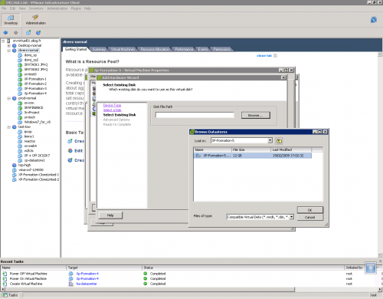Go back with the blue left arrow

(5, 33)
